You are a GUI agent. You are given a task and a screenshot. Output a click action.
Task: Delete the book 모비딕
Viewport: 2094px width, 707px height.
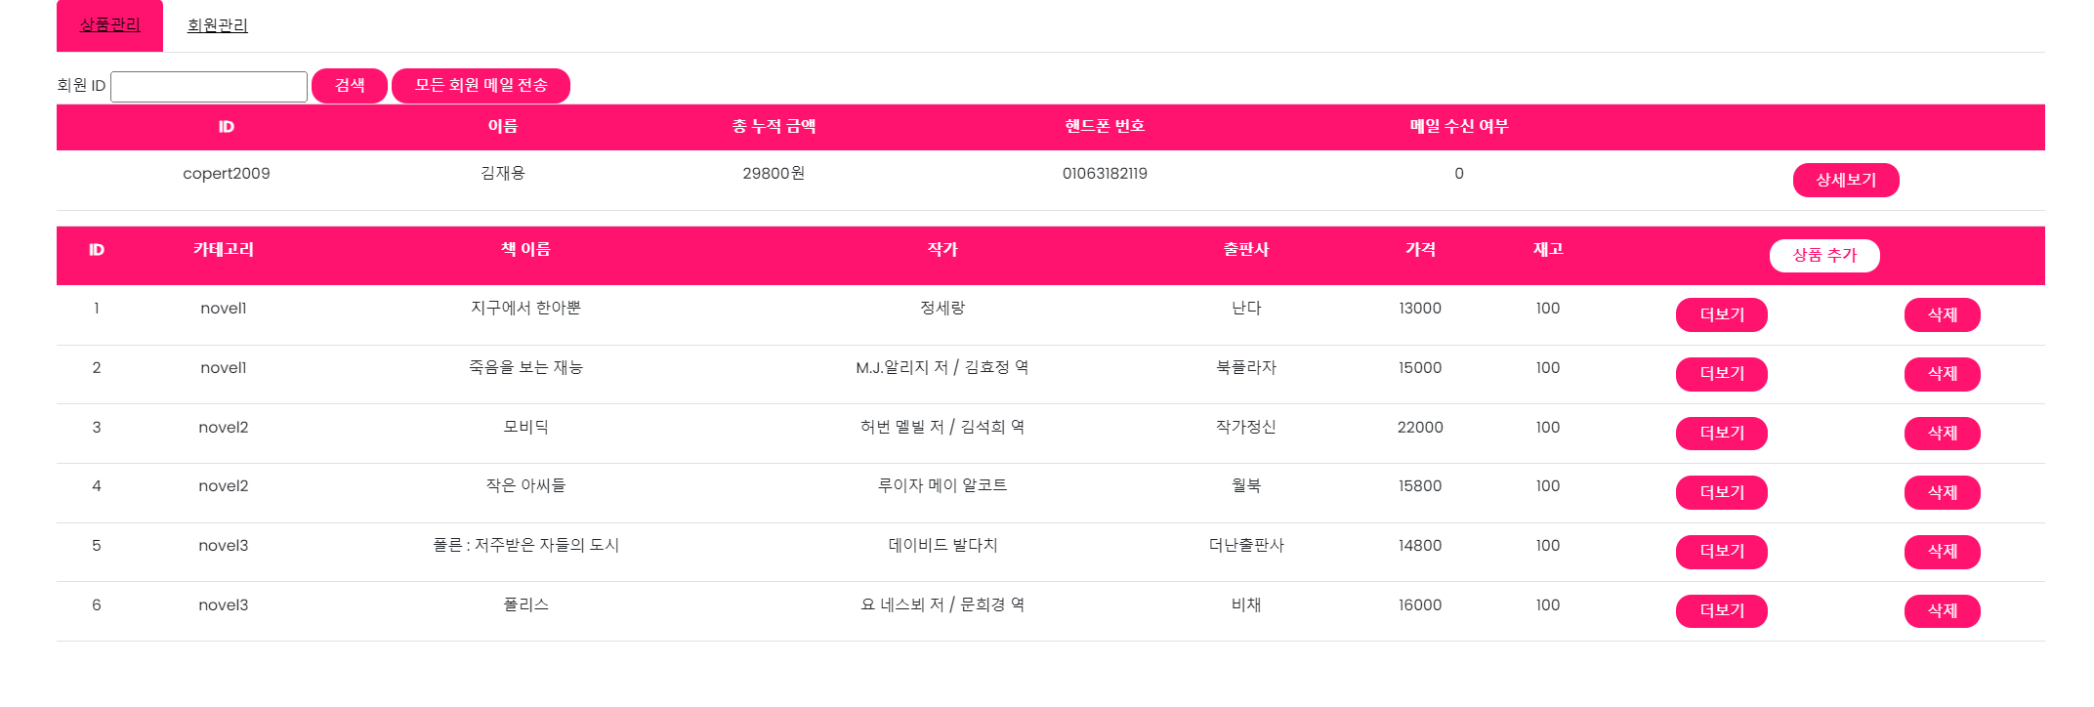(1942, 434)
